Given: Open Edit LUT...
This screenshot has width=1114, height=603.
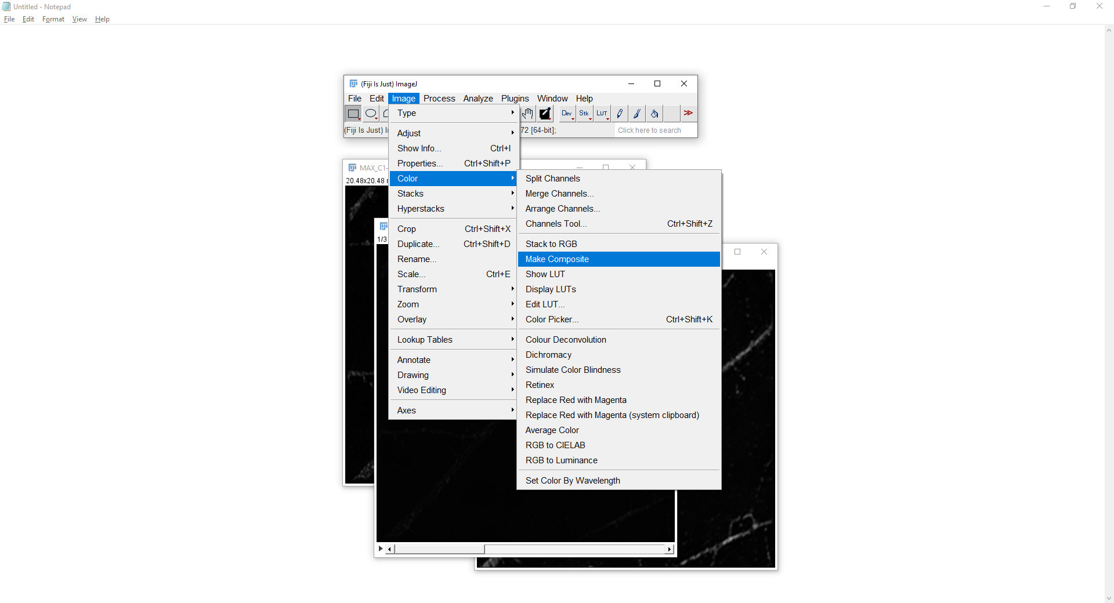Looking at the screenshot, I should 619,304.
